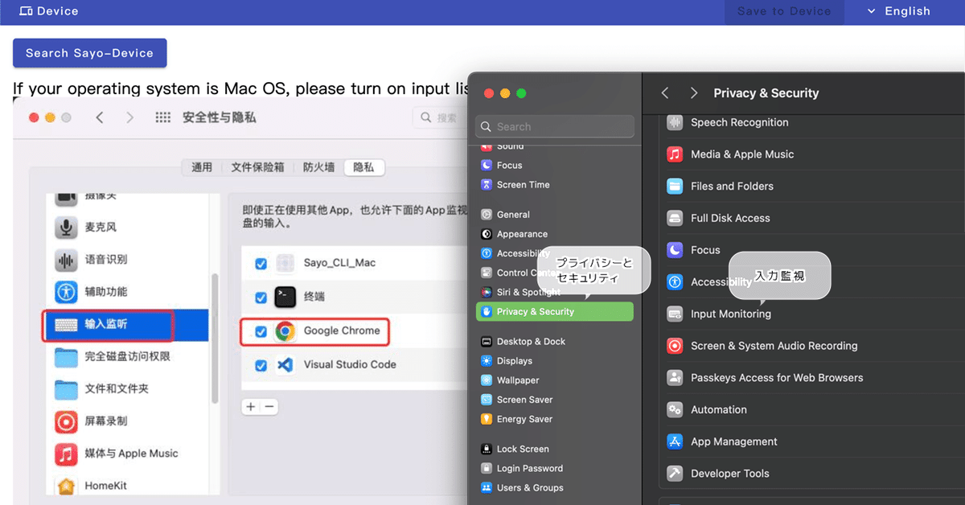
Task: Open the grid show-all icon
Action: (162, 117)
